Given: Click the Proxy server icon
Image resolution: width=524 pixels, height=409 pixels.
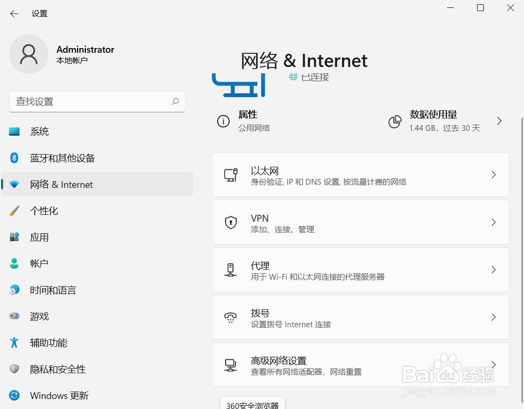Looking at the screenshot, I should click(230, 270).
